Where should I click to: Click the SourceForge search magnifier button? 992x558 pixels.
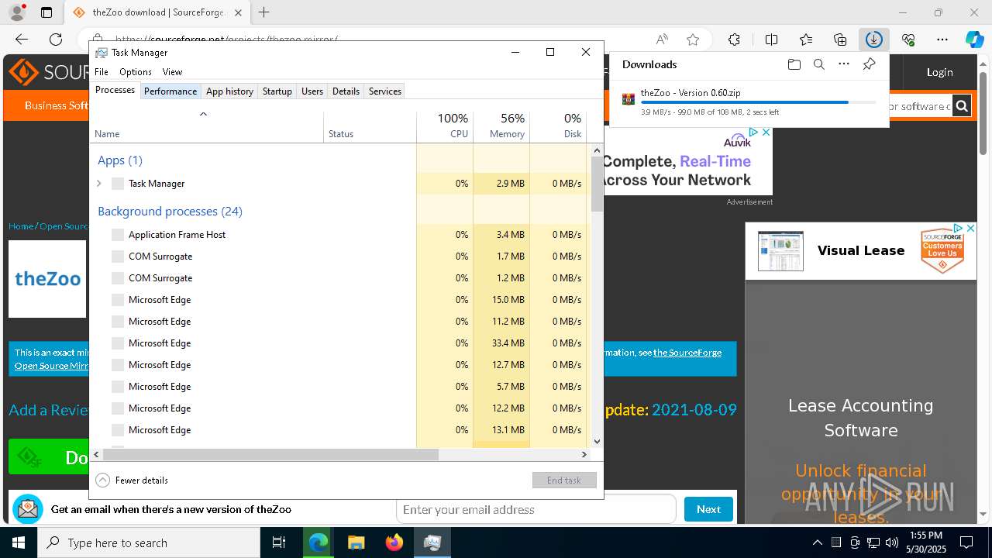962,106
